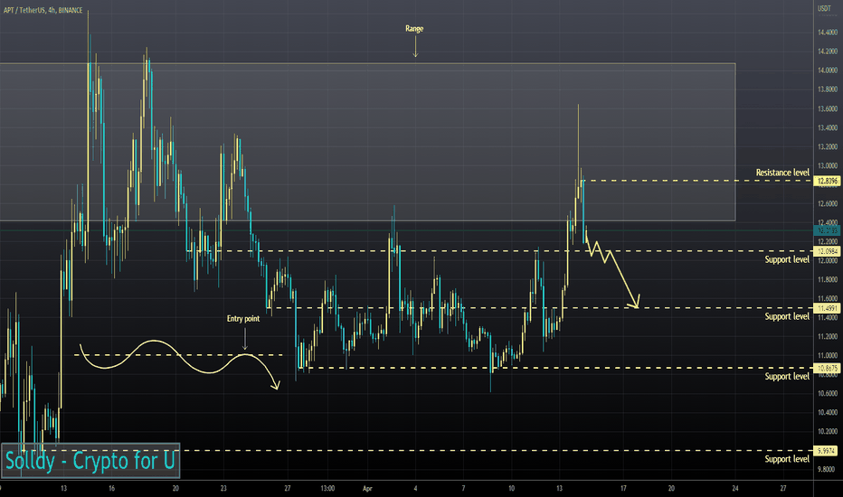
Task: Select Support level label under 9.9974 line
Action: click(x=787, y=459)
